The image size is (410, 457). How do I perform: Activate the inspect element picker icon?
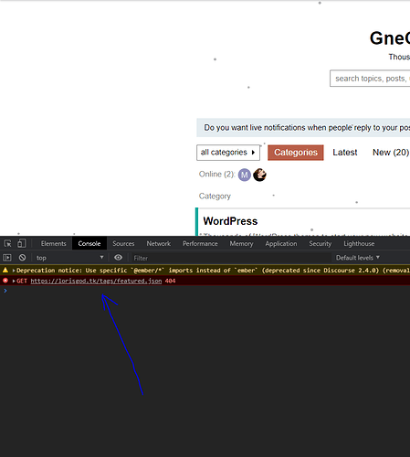click(x=7, y=243)
